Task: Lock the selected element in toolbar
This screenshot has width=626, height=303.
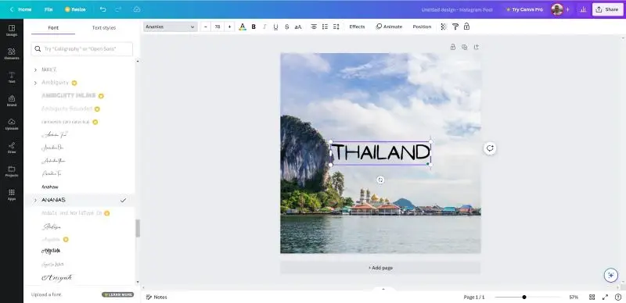Action: tap(466, 27)
